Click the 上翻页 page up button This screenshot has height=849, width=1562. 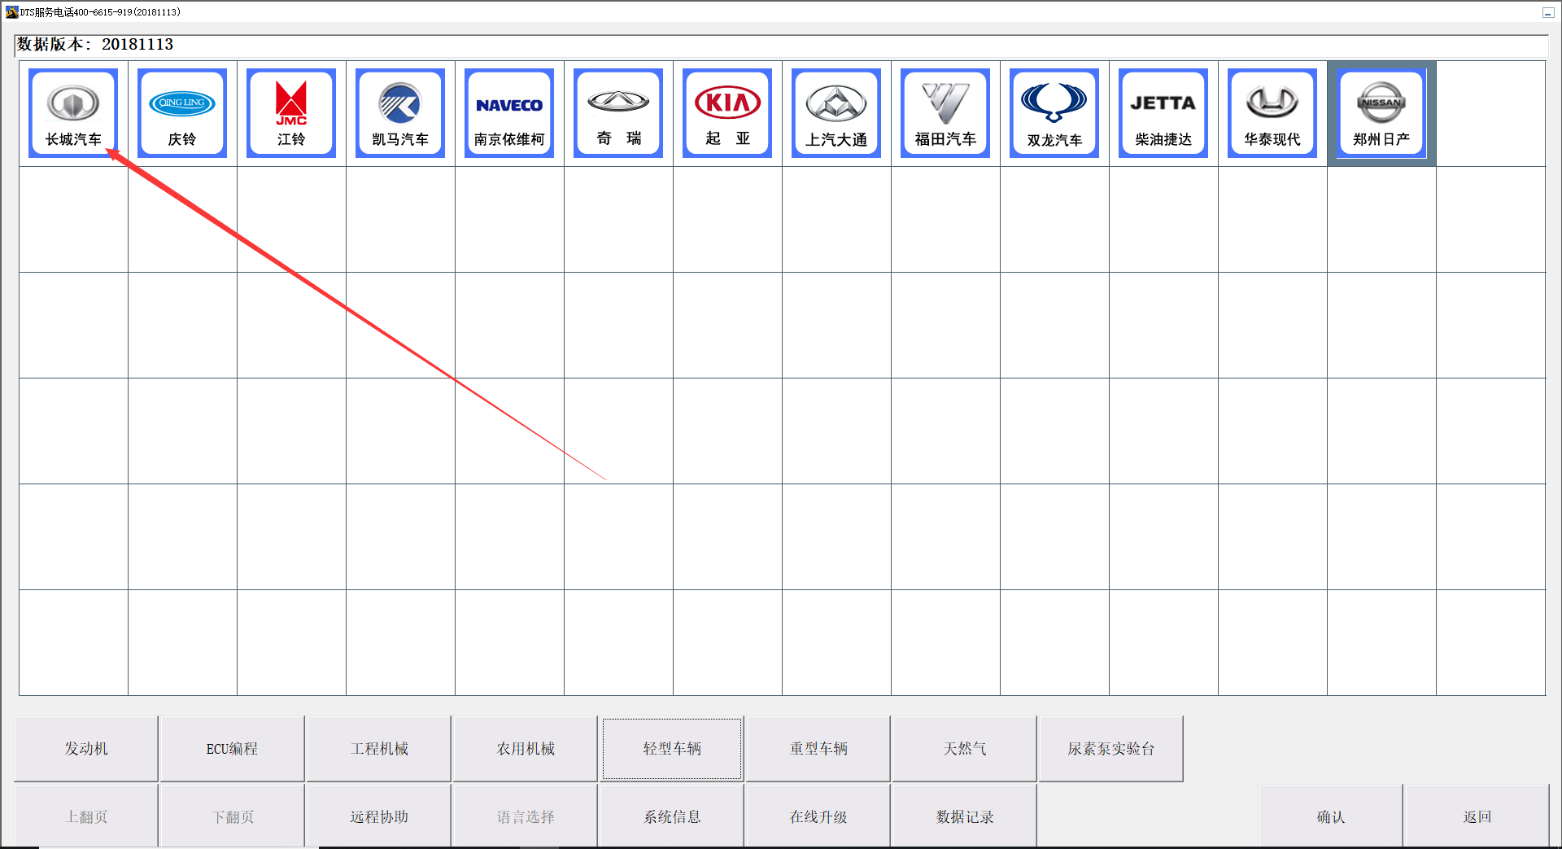click(86, 816)
